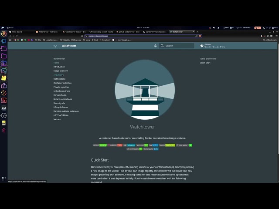
Task: Open the Arguments page in sidebar
Action: click(58, 75)
